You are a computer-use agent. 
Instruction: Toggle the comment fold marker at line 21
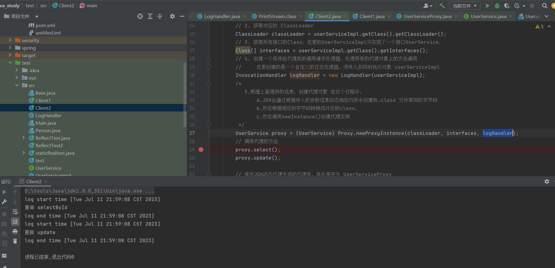(209, 84)
